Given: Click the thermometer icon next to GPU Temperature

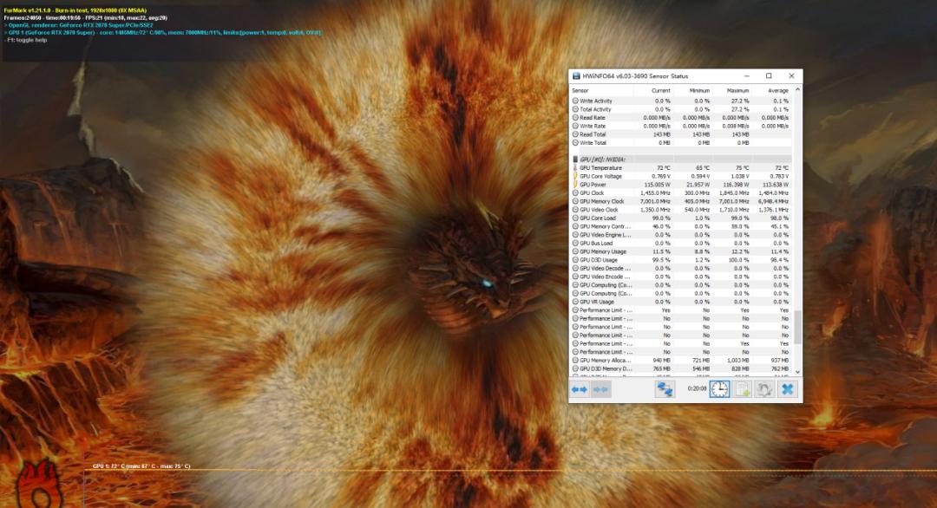Looking at the screenshot, I should 575,167.
